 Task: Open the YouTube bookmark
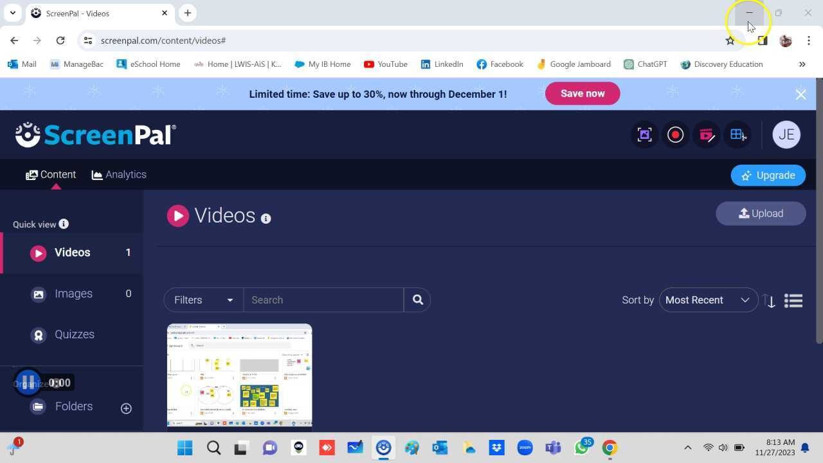pyautogui.click(x=386, y=64)
